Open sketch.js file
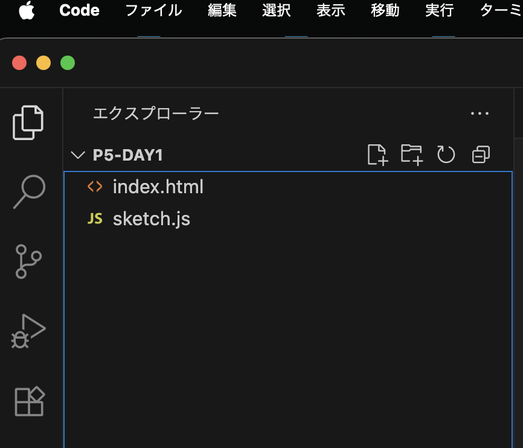The width and height of the screenshot is (523, 448). tap(151, 219)
